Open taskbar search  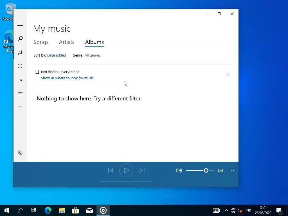coord(20,210)
